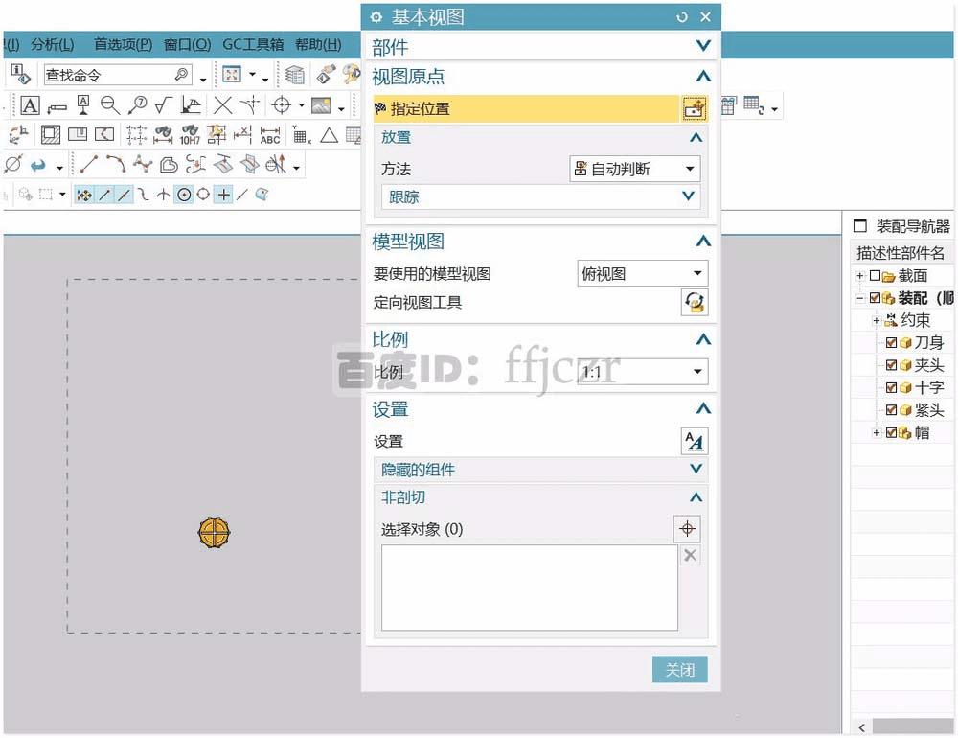Click the point selector icon next to 选择对象
The height and width of the screenshot is (738, 958).
tap(688, 528)
